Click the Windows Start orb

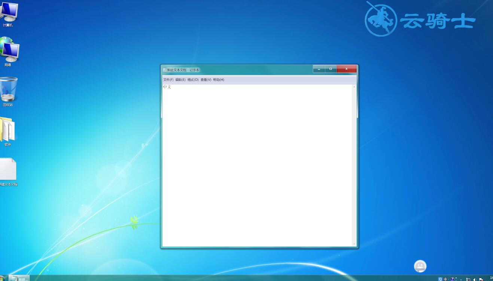(x=2, y=278)
